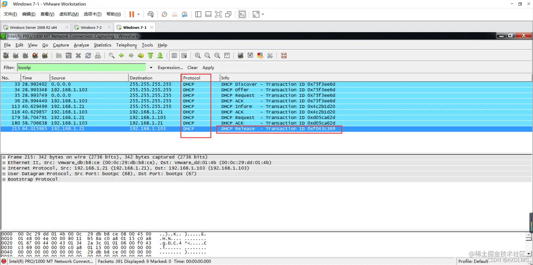Click the Expression... filter button
Image resolution: width=533 pixels, height=265 pixels.
coord(170,68)
